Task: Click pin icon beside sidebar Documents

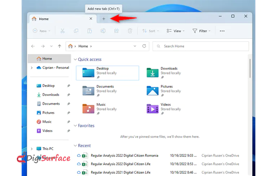Action: pyautogui.click(x=69, y=104)
